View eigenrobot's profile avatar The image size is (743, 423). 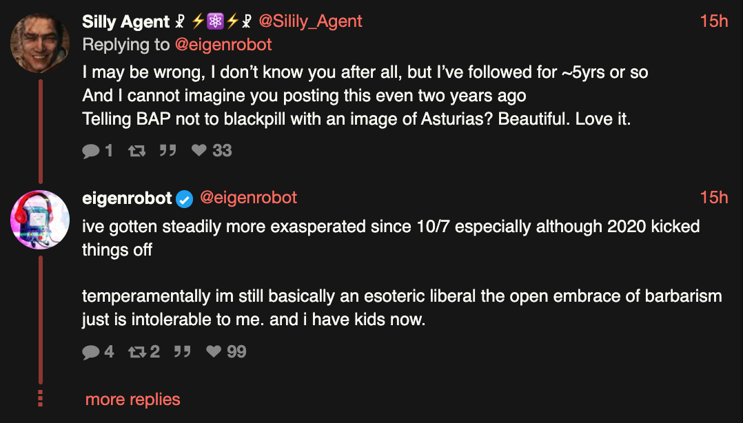click(40, 220)
